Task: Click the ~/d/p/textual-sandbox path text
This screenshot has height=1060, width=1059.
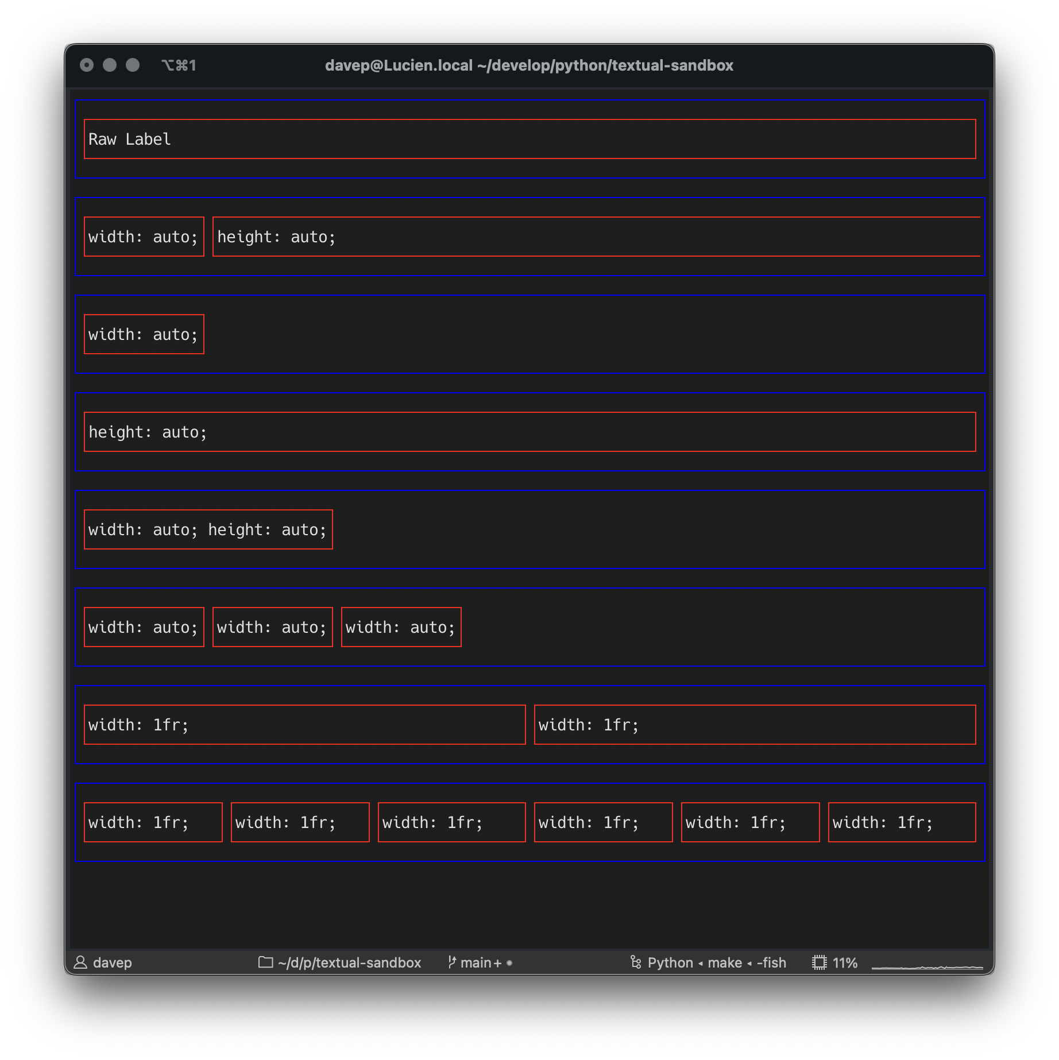Action: click(350, 962)
